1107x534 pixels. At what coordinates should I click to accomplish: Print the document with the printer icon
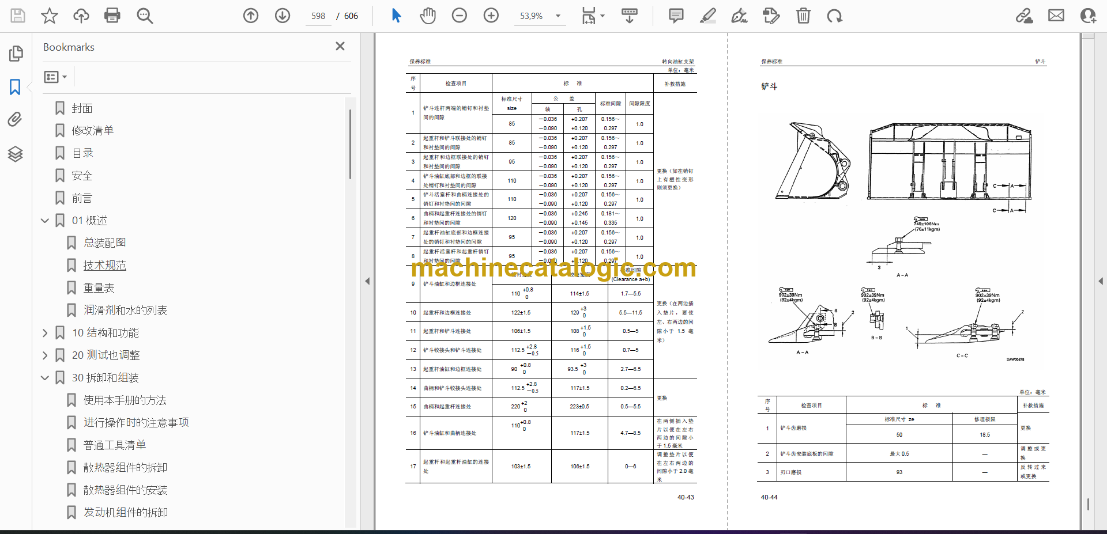[112, 16]
